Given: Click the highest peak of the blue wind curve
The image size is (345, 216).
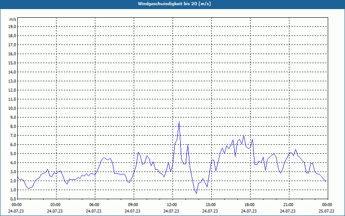Looking at the screenshot, I should (x=179, y=122).
